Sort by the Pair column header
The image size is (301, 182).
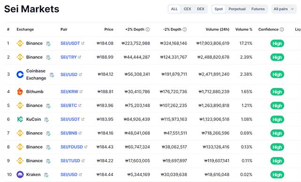pyautogui.click(x=64, y=29)
